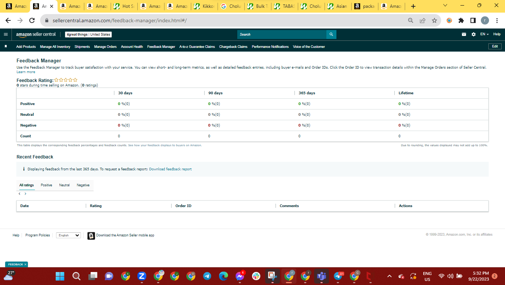Open the buyer messages envelope icon
The image size is (505, 285).
click(464, 35)
